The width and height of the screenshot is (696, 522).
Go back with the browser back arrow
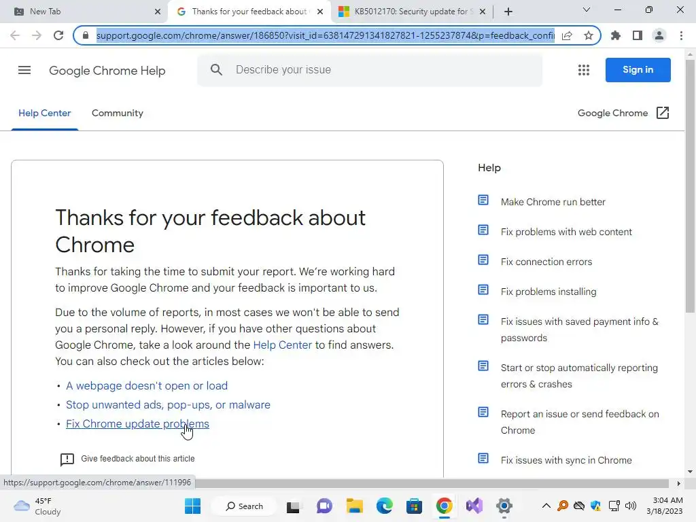click(15, 35)
